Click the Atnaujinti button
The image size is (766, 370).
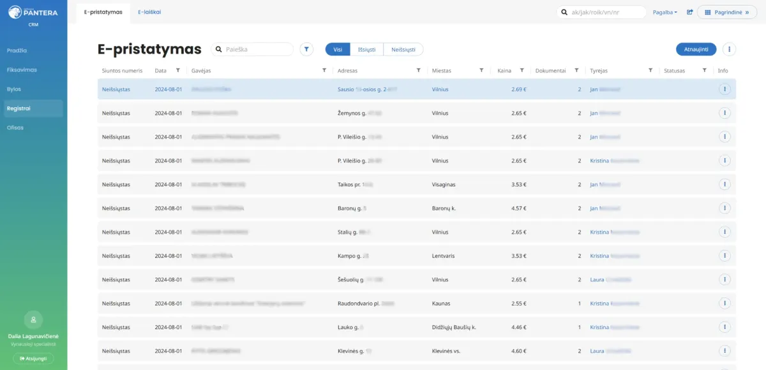coord(696,49)
